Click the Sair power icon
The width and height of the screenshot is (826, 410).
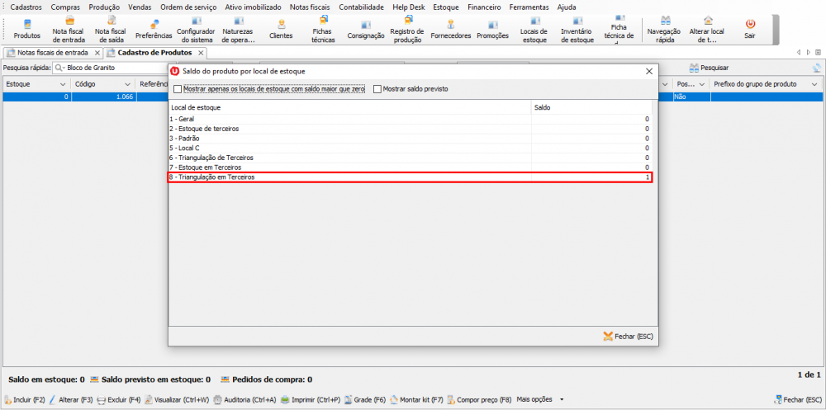coord(750,29)
